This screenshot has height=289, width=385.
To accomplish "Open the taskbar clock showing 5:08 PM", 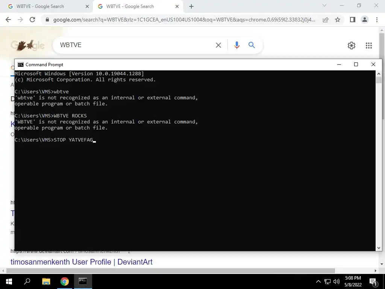I will click(x=353, y=281).
